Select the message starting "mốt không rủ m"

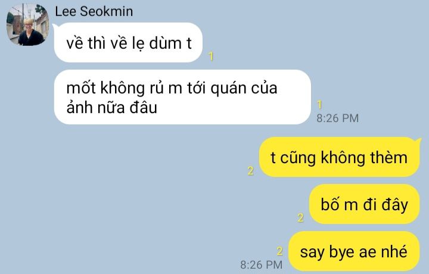[x=182, y=97]
